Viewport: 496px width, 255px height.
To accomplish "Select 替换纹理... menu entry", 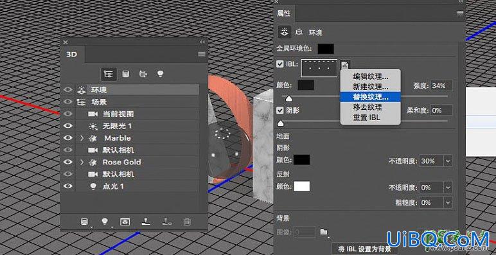I will click(x=371, y=97).
